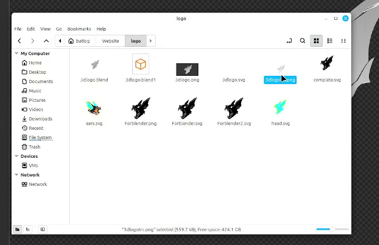
Task: Show places sidebar button in status bar
Action: (x=17, y=229)
